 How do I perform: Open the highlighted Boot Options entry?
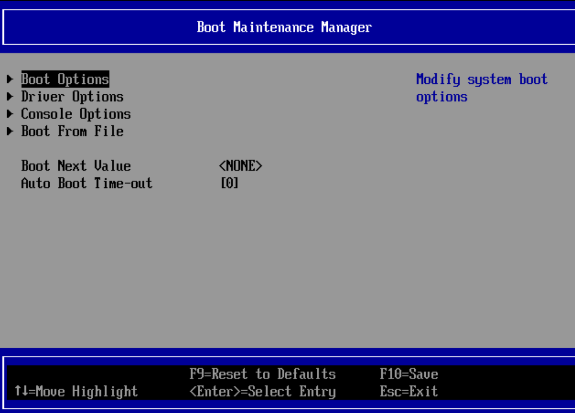(65, 79)
